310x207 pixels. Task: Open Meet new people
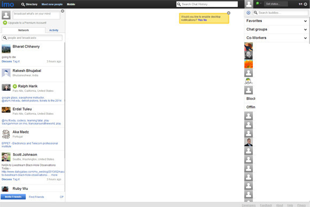[x=52, y=4]
